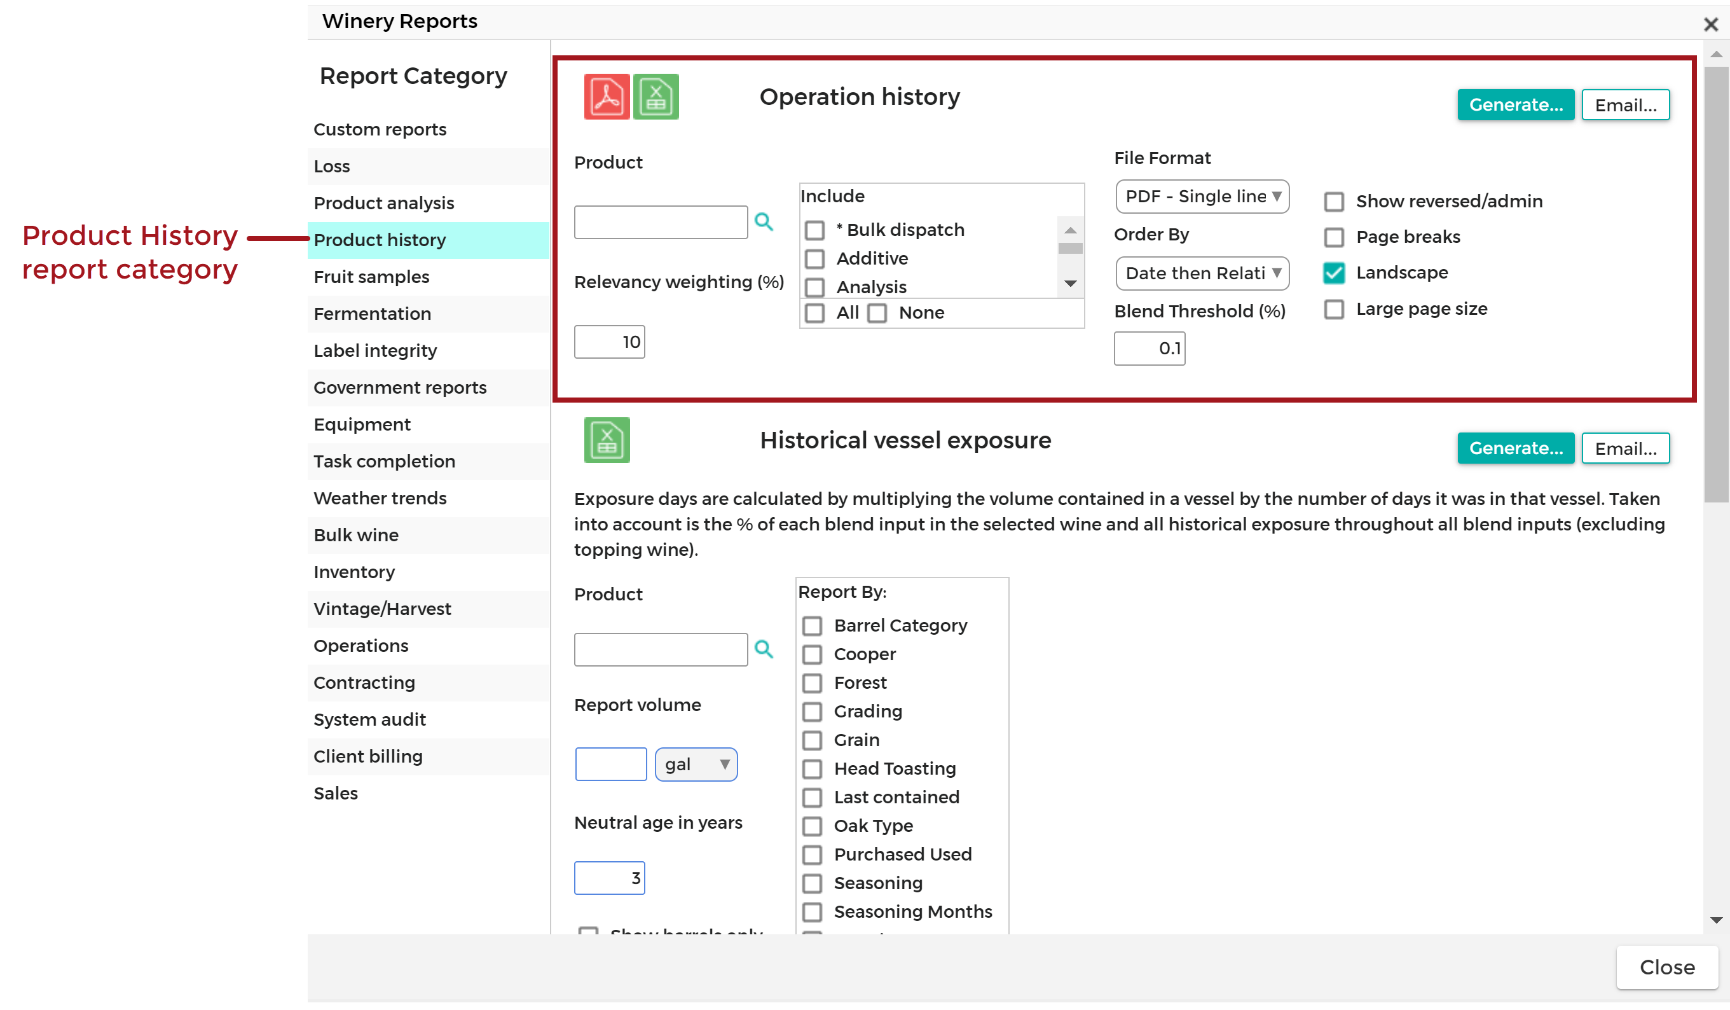
Task: Select Custom reports category
Action: click(429, 129)
